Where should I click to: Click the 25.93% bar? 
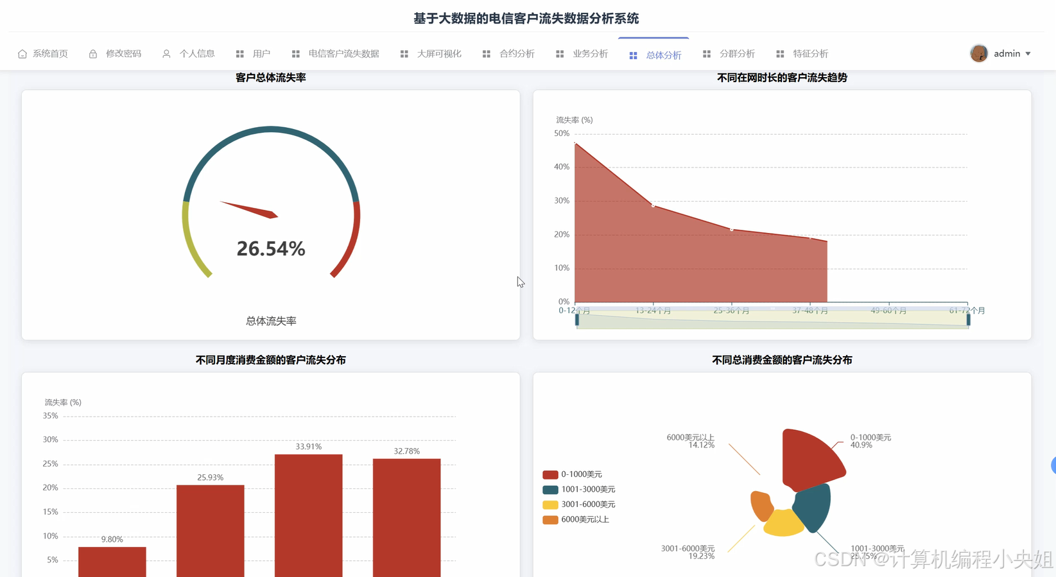coord(211,531)
